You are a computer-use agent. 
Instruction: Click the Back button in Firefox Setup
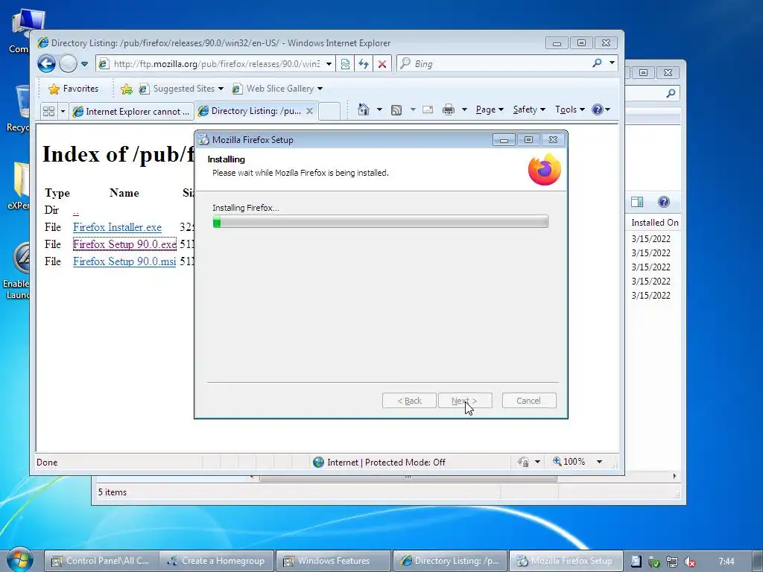(x=409, y=401)
